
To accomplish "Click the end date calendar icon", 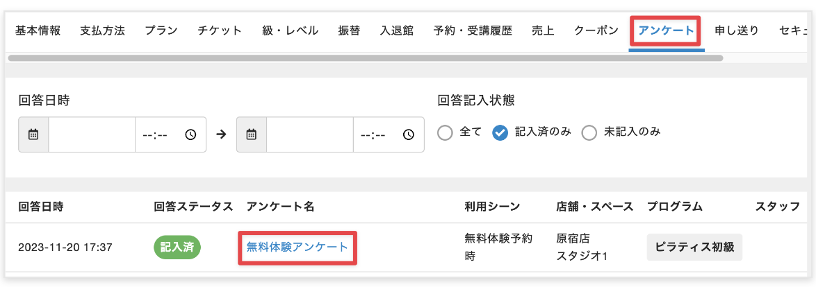I will coord(252,134).
